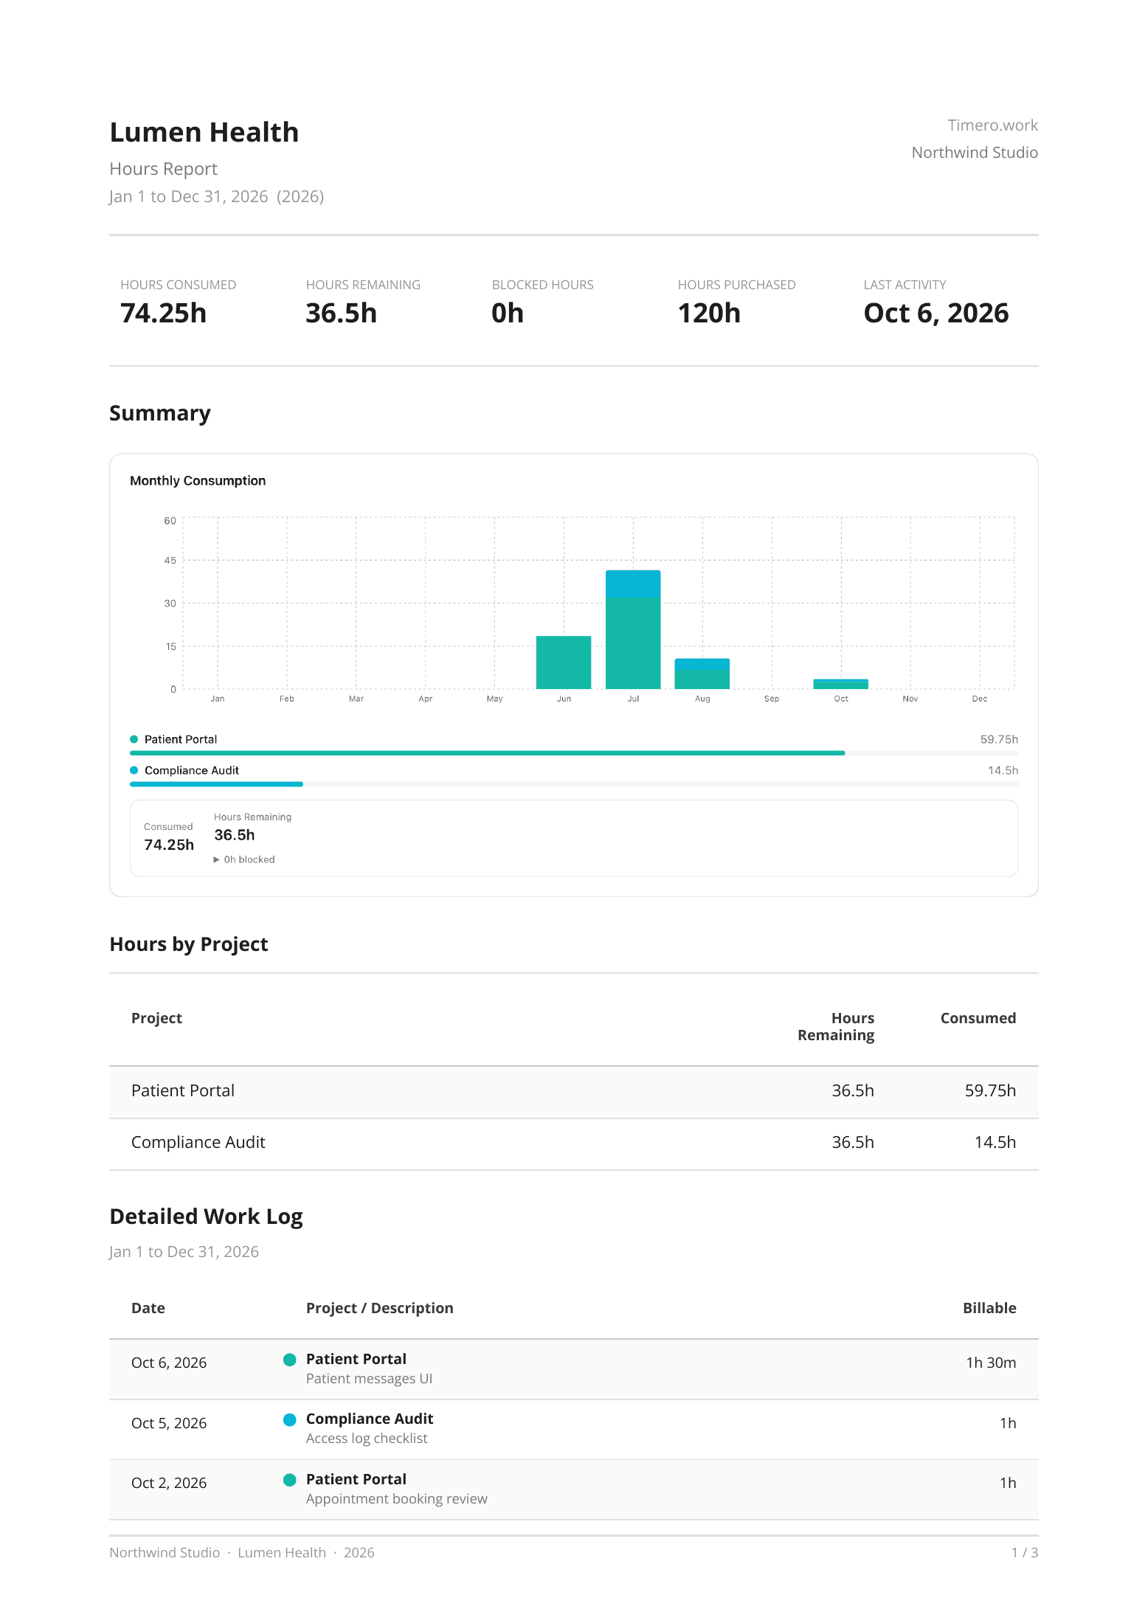Click the blue dot in the Oct 5 work log row

(290, 1419)
